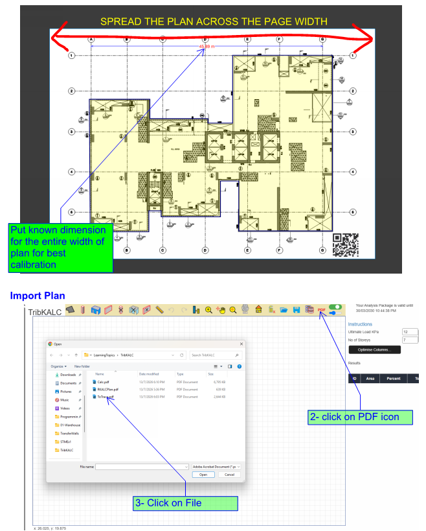This screenshot has width=426, height=531.
Task: Click the blue help icon
Action: pos(240,366)
